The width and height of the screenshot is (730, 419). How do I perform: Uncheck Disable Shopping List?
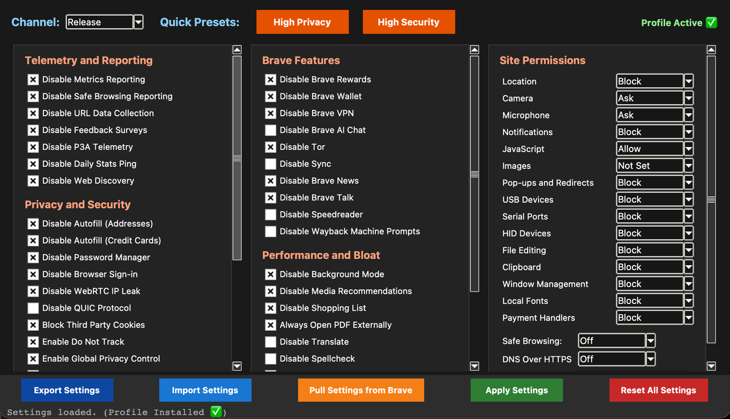click(270, 308)
